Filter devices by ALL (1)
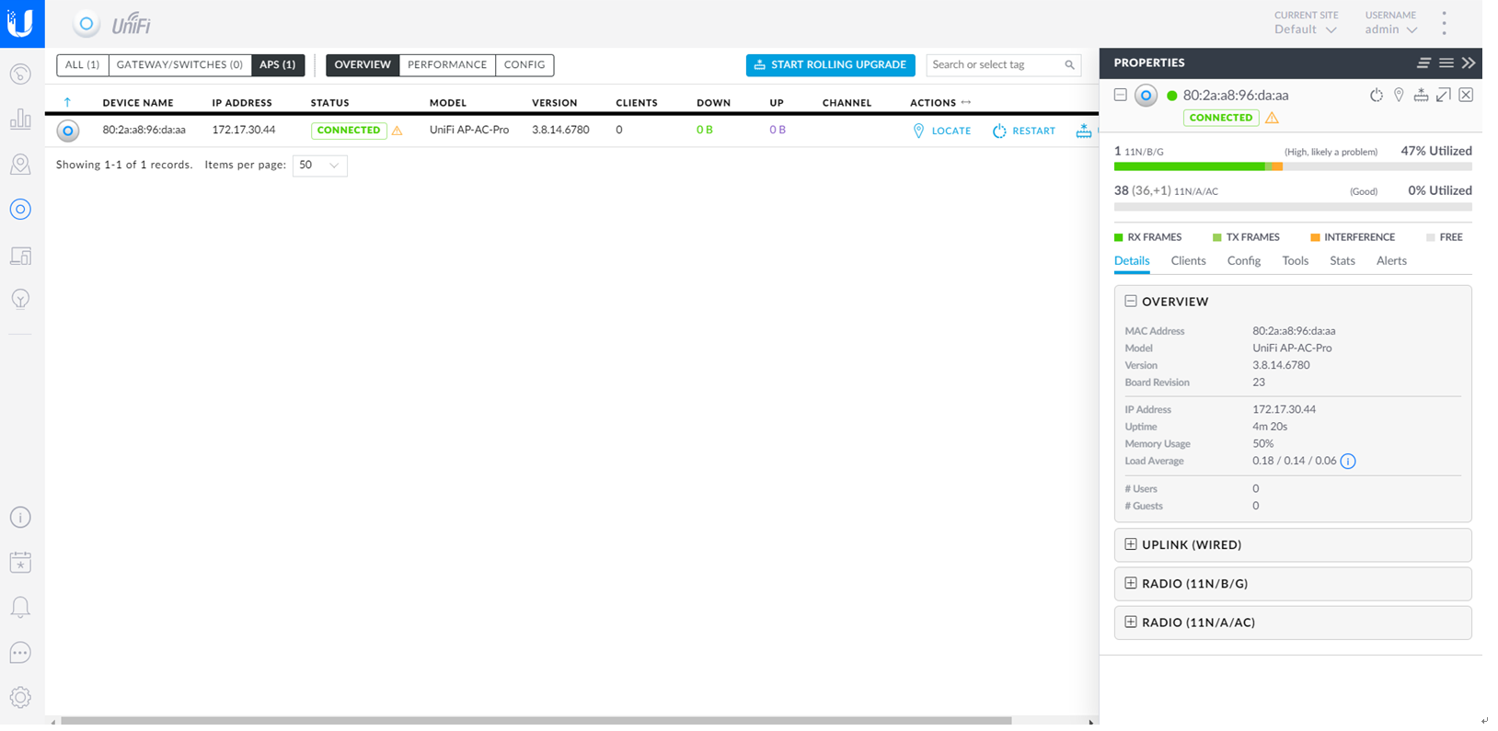 point(82,65)
